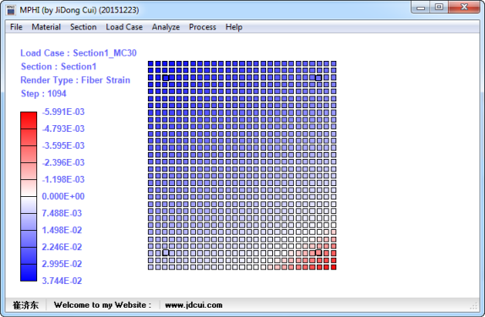Open the Help menu

click(x=234, y=27)
